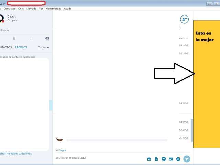
Task: Click the Buscar search field
Action: pos(14,30)
